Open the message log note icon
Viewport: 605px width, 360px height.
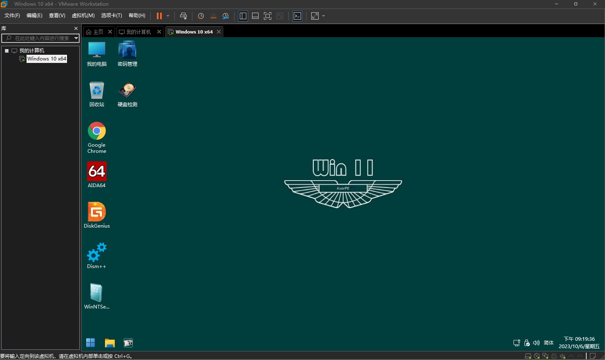click(593, 356)
